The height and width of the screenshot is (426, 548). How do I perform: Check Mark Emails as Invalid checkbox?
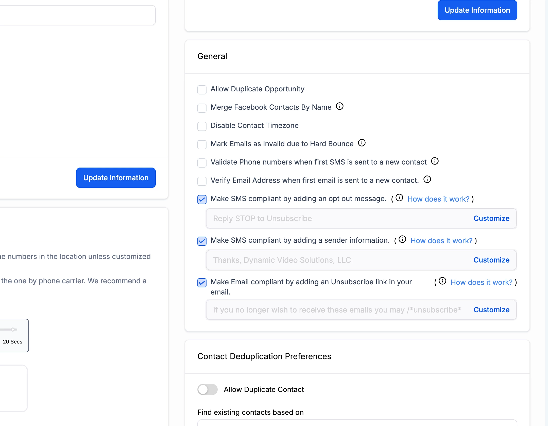(202, 144)
